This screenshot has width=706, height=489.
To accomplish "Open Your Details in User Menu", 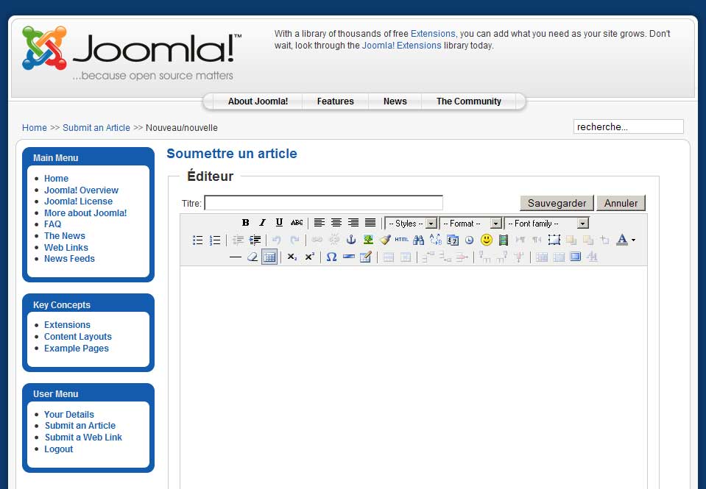I will coord(69,414).
